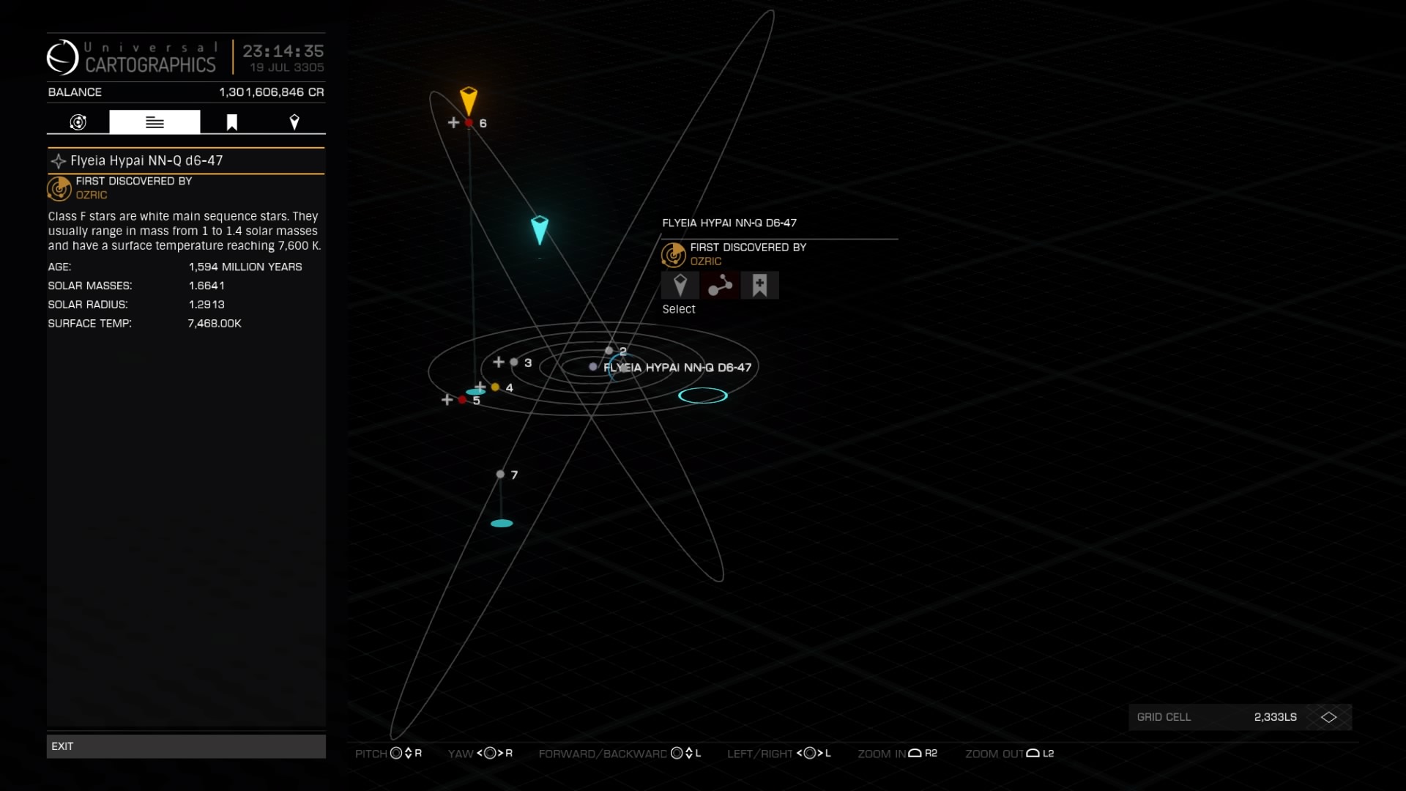Click the solar radius value 1.2913
The height and width of the screenshot is (791, 1406).
coord(207,304)
